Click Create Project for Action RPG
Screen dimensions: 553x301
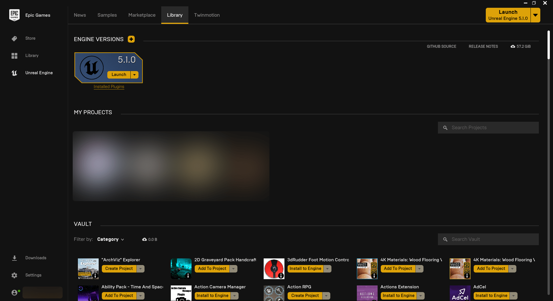click(305, 296)
